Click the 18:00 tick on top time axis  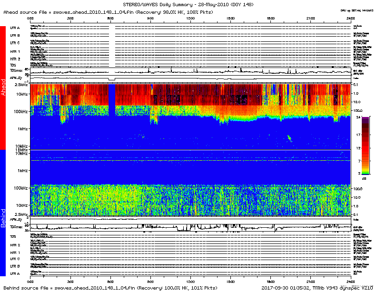[271, 19]
